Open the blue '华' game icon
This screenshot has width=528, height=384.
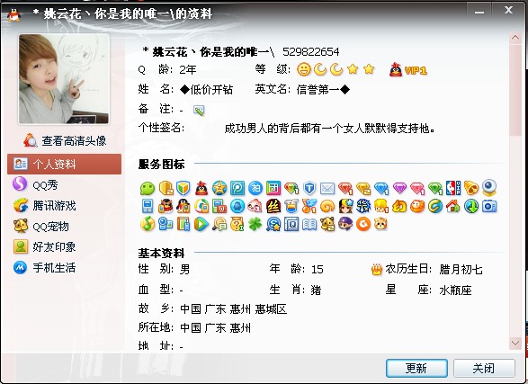click(363, 206)
